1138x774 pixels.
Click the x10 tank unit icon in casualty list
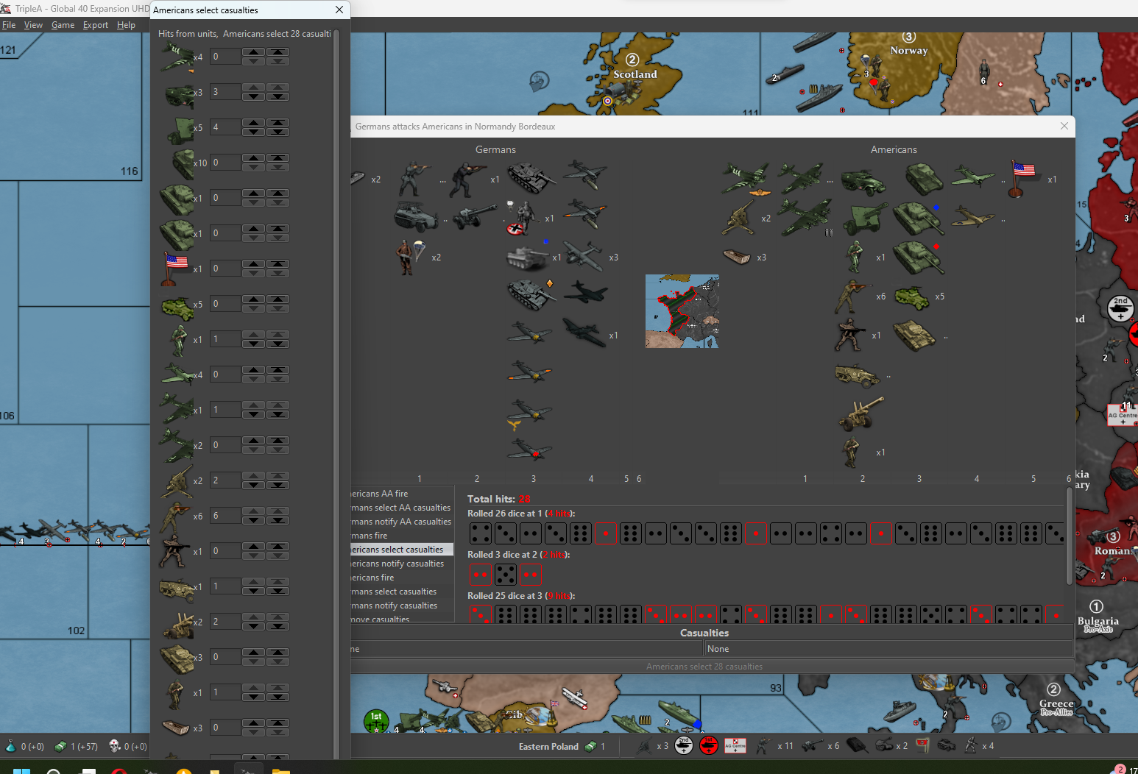[182, 163]
